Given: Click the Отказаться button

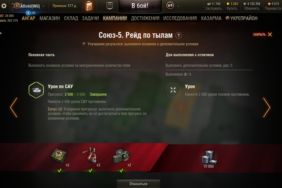Looking at the screenshot, I should 138,184.
